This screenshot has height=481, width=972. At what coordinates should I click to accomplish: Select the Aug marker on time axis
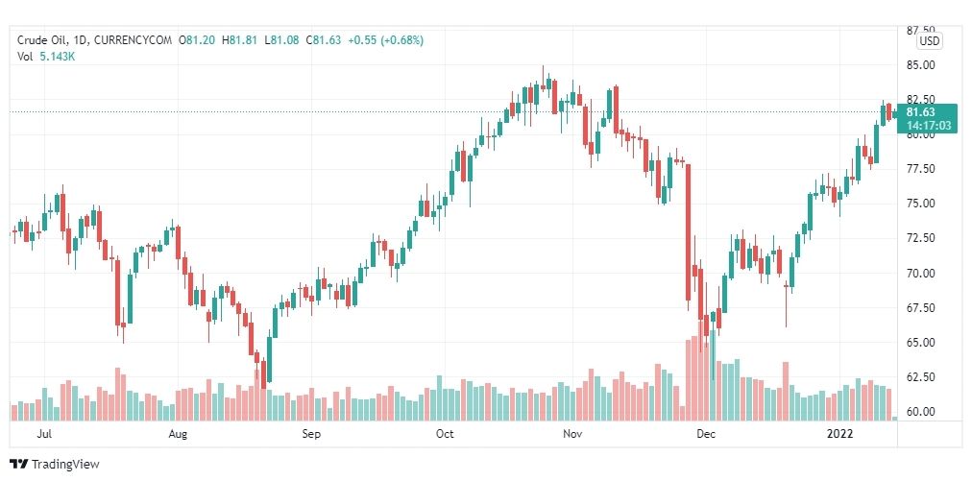click(x=178, y=434)
